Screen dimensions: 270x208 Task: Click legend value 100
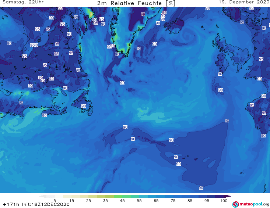(224, 201)
